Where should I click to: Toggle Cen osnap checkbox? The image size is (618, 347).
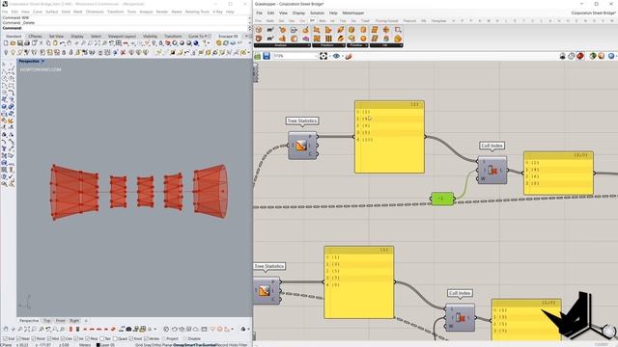click(x=63, y=338)
